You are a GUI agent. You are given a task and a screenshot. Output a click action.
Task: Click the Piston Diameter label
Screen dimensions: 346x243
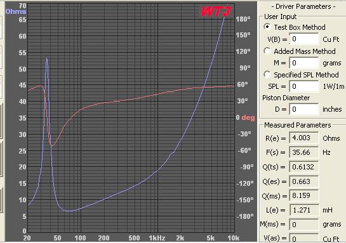286,98
